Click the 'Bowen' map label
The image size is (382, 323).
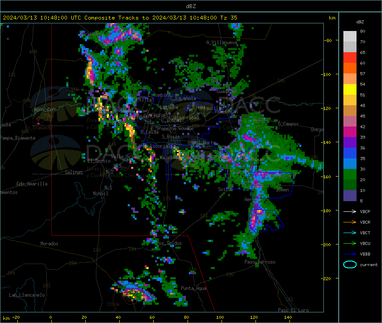coord(283,190)
